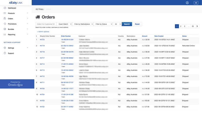Click the Settings gear icon
The width and height of the screenshot is (202, 114).
tap(5, 48)
